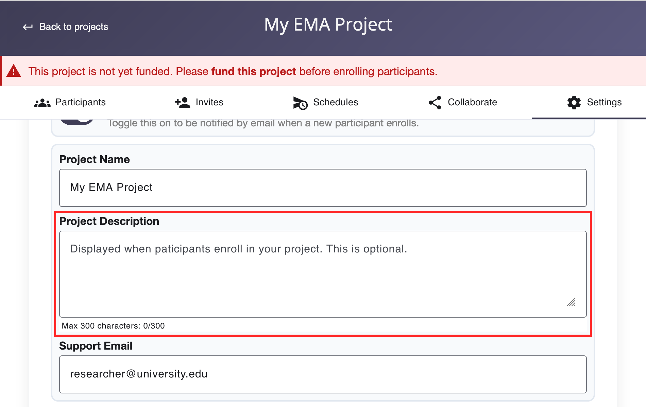
Task: Click the character counter below the description box
Action: (113, 326)
